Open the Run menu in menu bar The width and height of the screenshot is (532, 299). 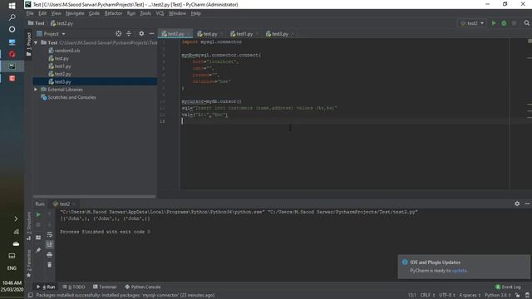click(131, 13)
